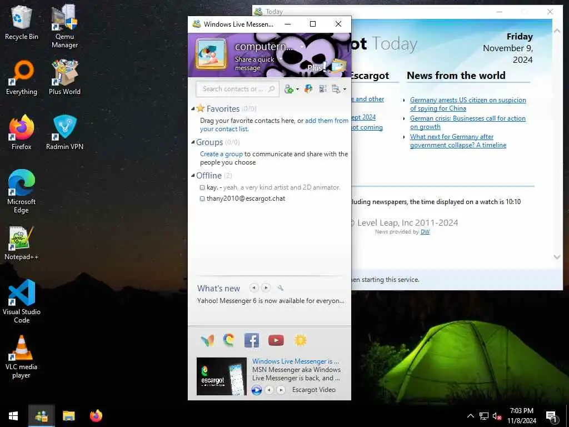Click 'add them from your contact list' link
Image resolution: width=569 pixels, height=427 pixels.
tap(274, 125)
